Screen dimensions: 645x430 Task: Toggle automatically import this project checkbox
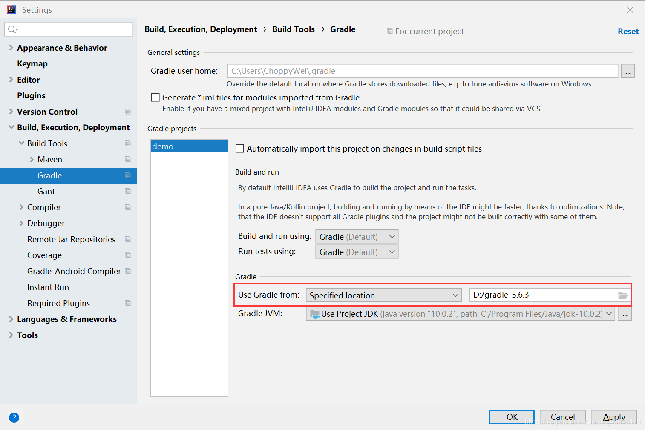(240, 149)
